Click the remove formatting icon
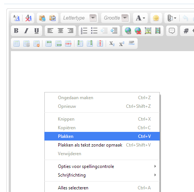 coord(29,18)
